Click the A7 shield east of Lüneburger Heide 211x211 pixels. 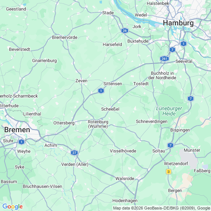190,99
